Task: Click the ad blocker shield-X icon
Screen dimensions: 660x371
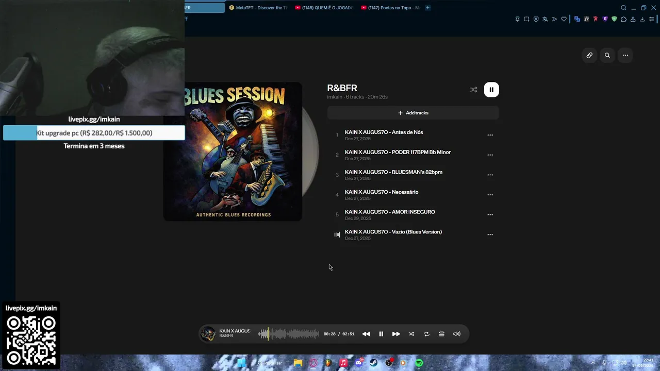Action: [x=536, y=19]
